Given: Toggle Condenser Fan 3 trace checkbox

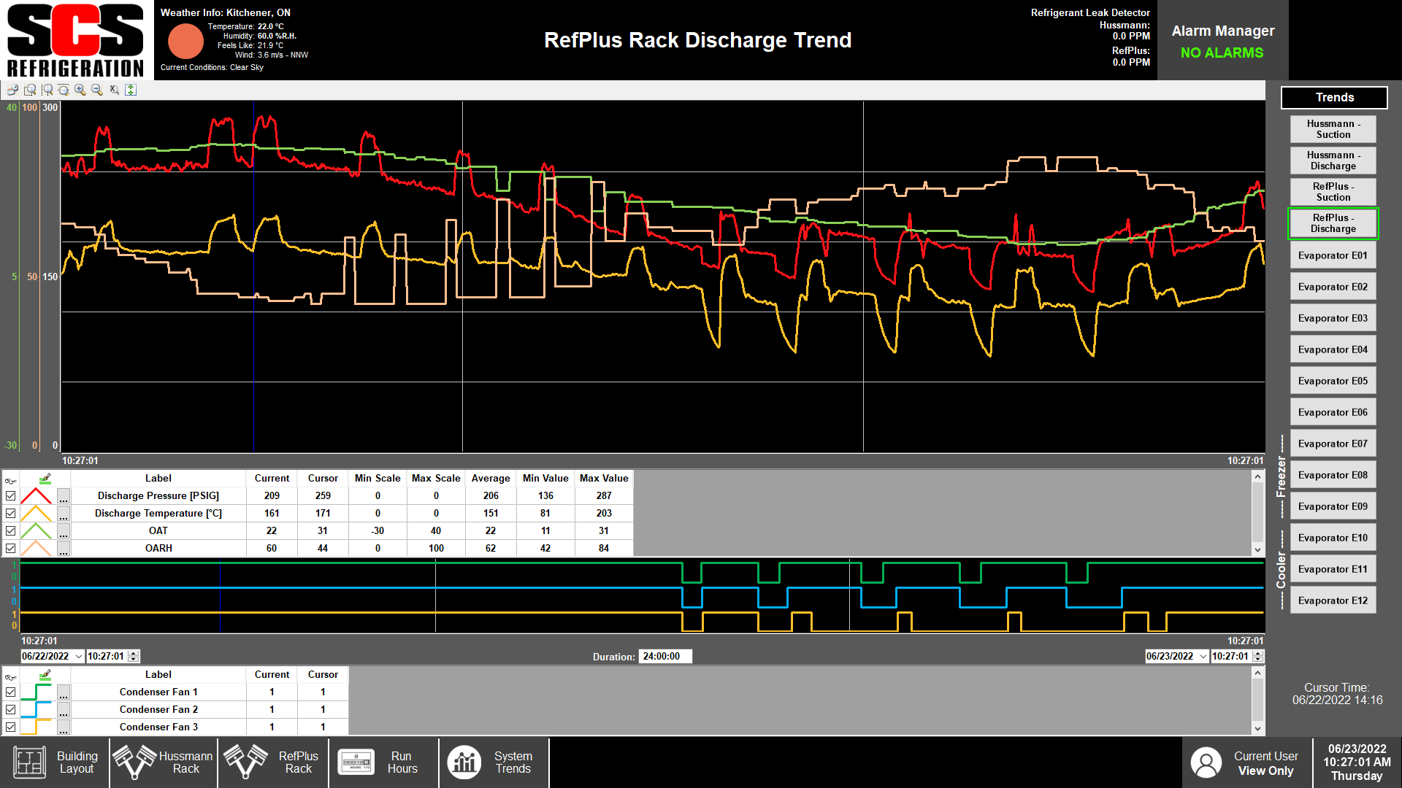Looking at the screenshot, I should click(x=10, y=727).
